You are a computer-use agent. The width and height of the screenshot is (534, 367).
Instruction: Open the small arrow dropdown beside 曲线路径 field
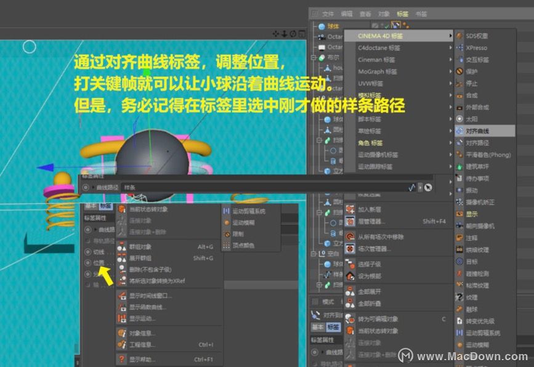(420, 188)
